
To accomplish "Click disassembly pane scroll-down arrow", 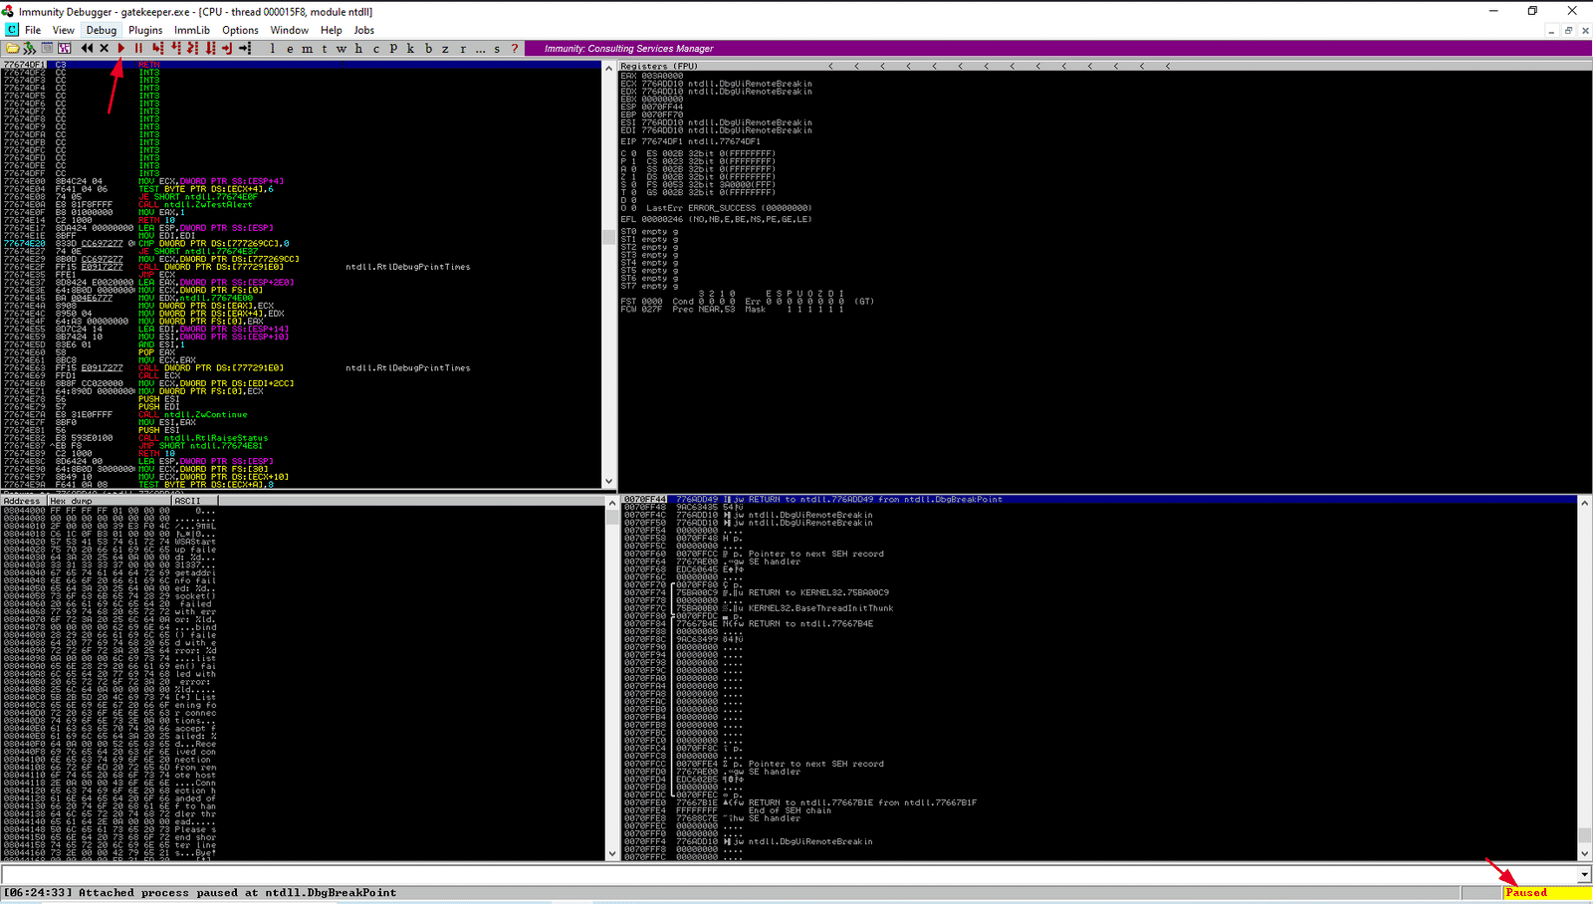I will 609,483.
